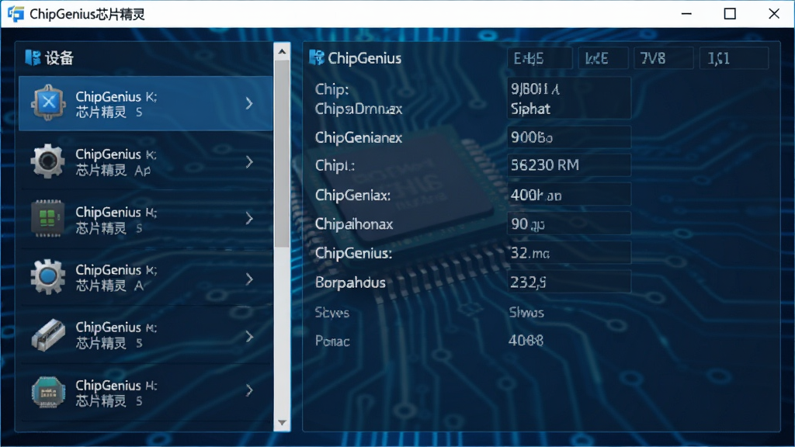Screen dimensions: 795x447
Task: Open the second header tab beside ChipGenius
Action: 603,58
